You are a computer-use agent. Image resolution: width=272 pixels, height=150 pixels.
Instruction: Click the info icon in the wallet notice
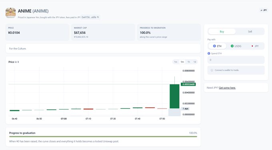212,70
